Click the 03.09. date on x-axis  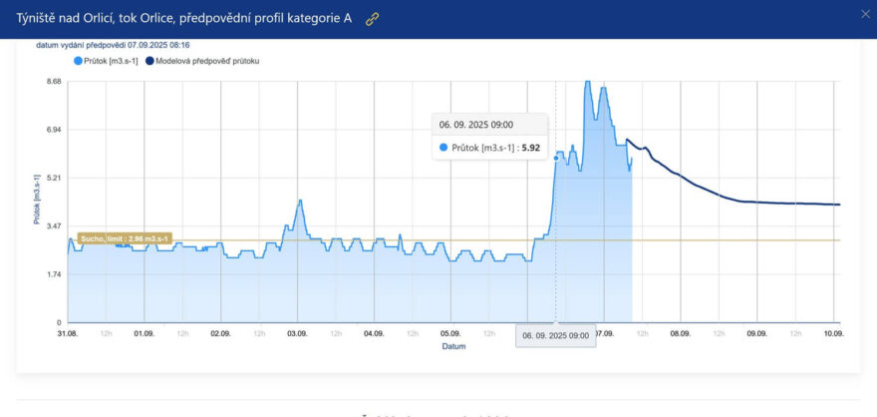tap(297, 334)
